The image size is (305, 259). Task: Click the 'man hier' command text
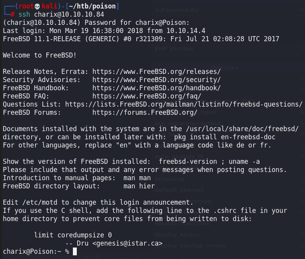[139, 186]
